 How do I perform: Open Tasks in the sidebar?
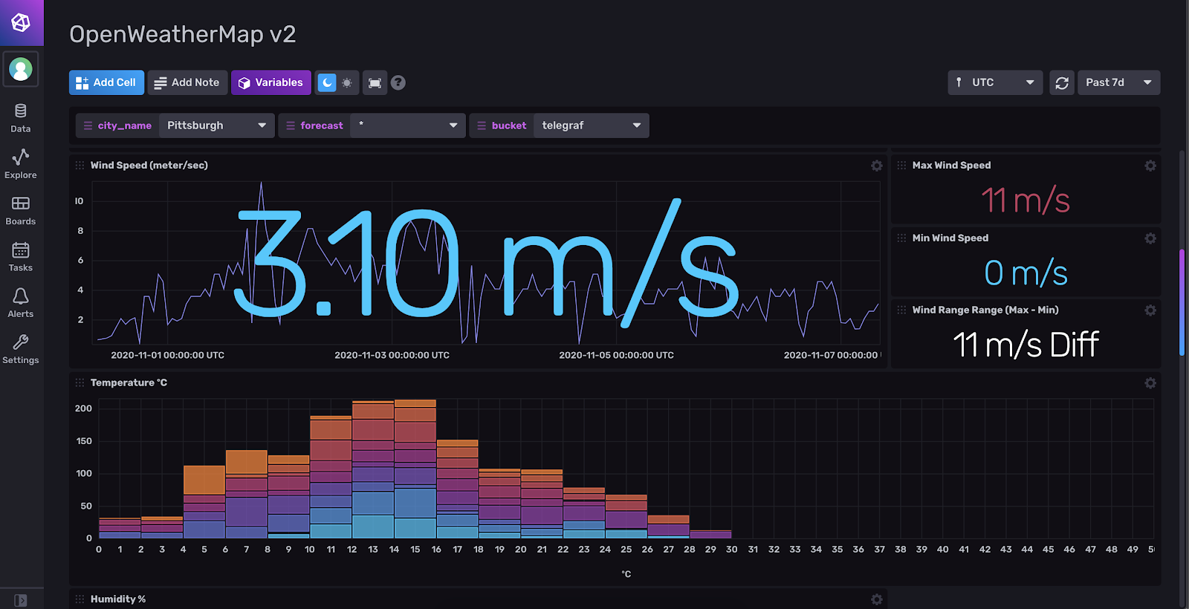[21, 257]
